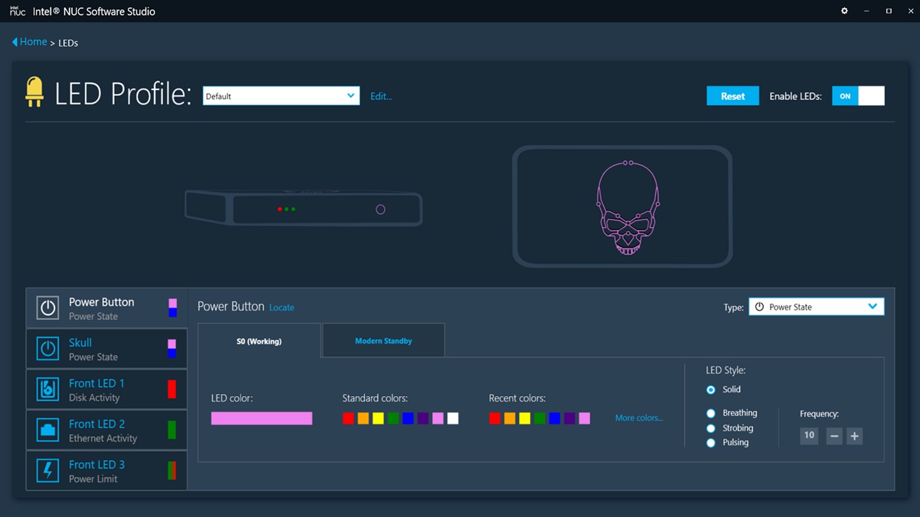Click the Power Button icon in sidebar
Viewport: 920px width, 517px height.
[x=47, y=308]
